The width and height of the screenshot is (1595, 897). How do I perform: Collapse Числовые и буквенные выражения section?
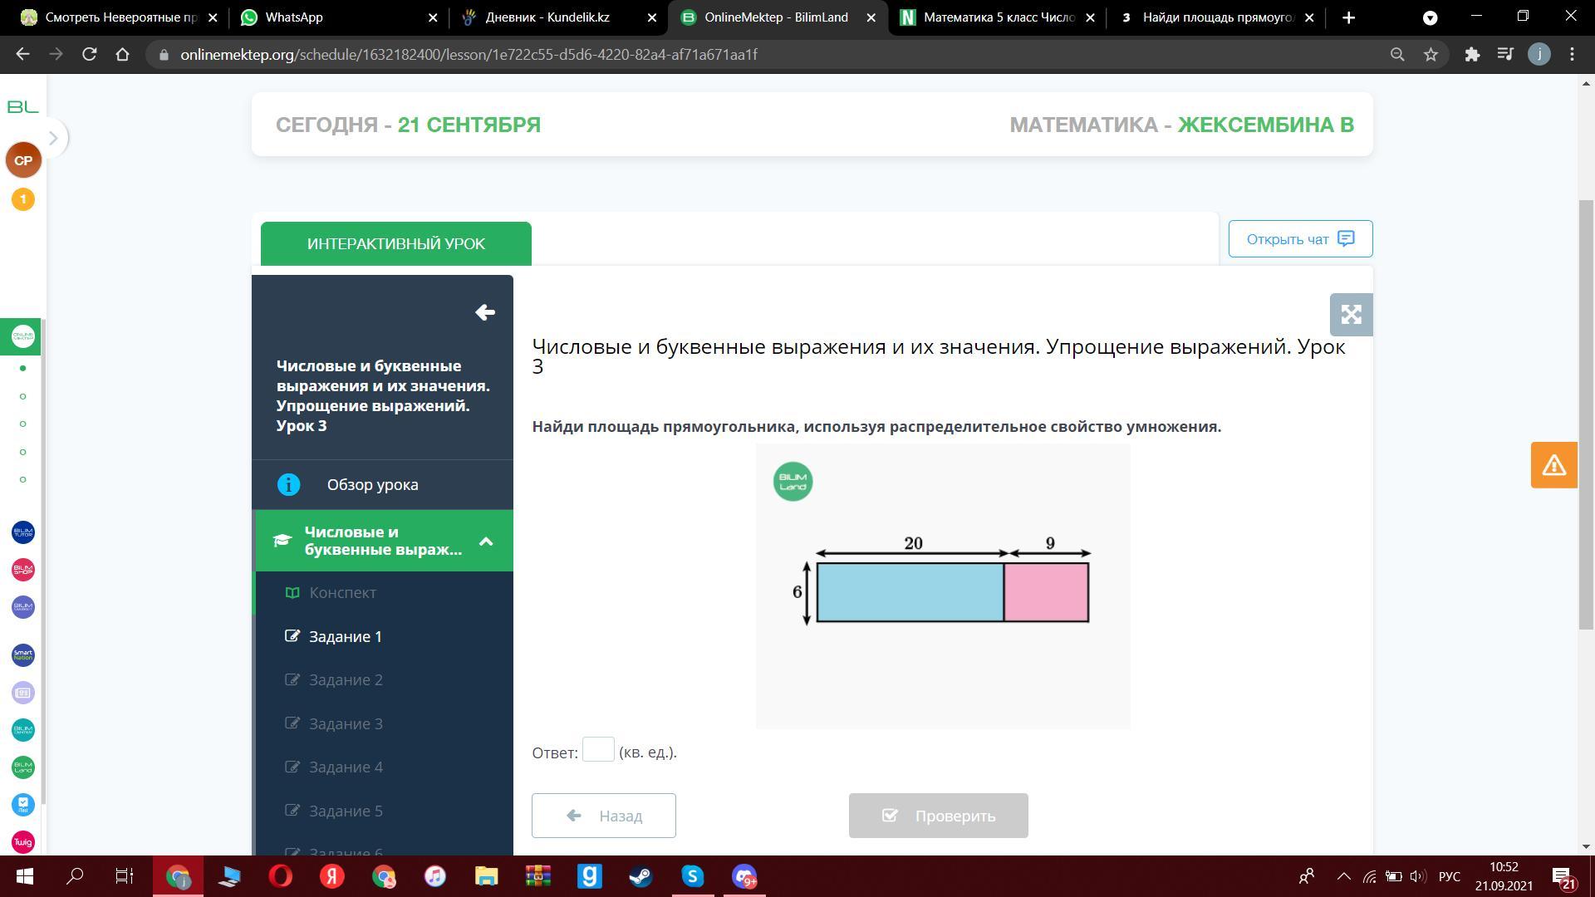pos(486,542)
